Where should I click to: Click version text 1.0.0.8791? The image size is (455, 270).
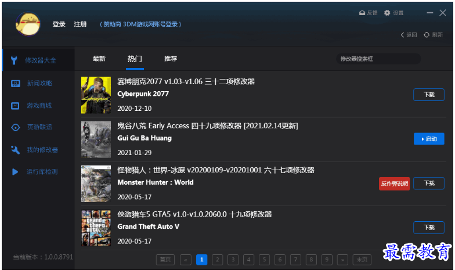click(59, 257)
